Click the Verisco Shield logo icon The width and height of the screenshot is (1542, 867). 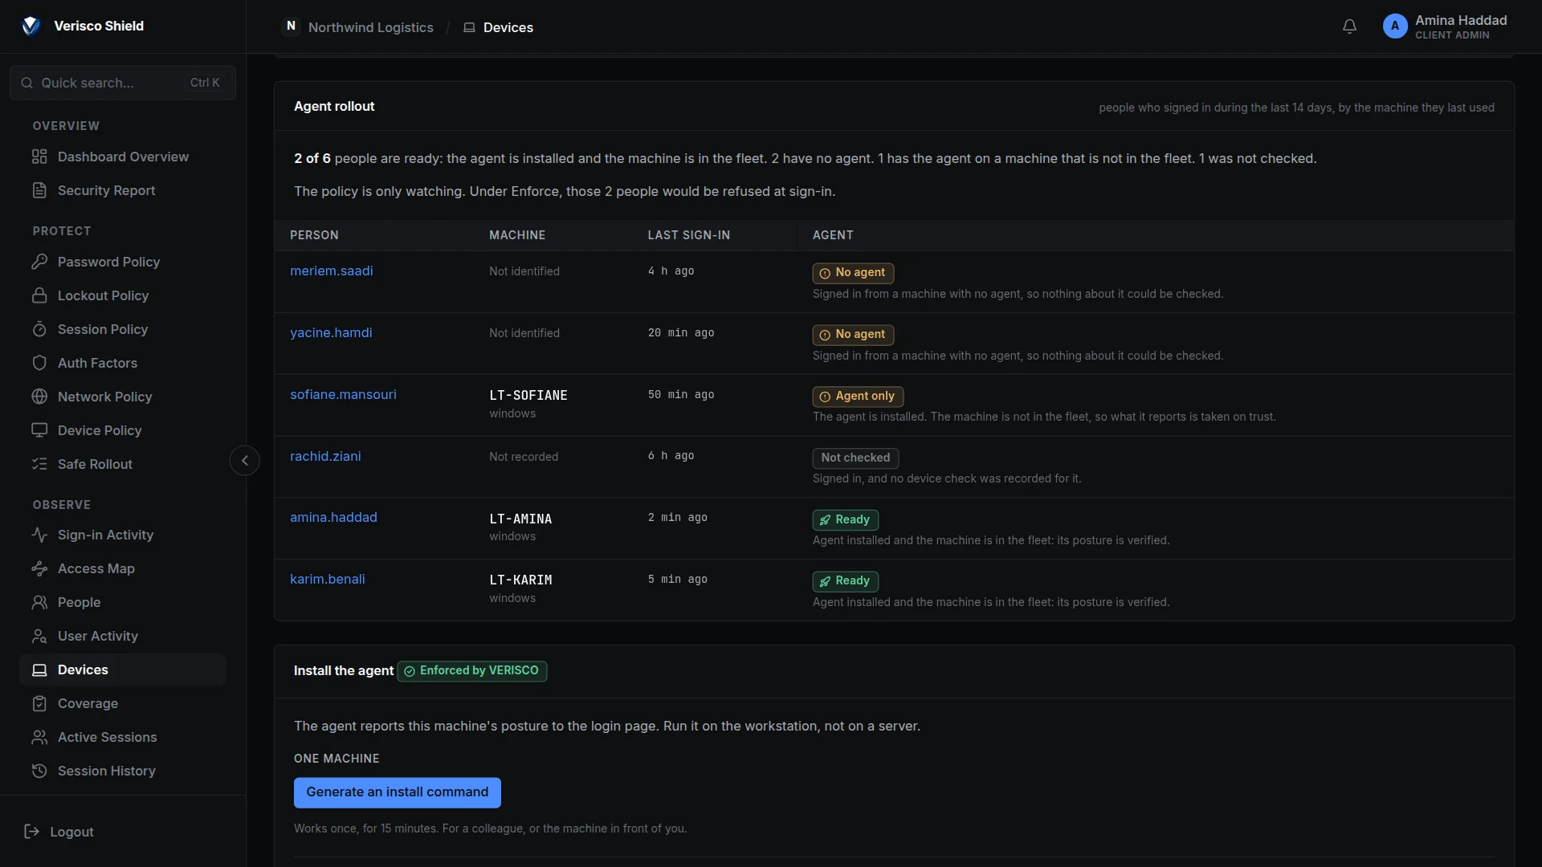(31, 26)
